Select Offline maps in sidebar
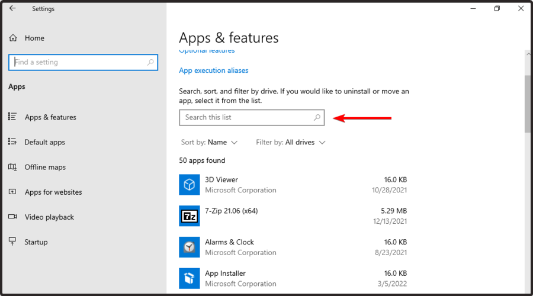The width and height of the screenshot is (533, 296). [x=45, y=167]
